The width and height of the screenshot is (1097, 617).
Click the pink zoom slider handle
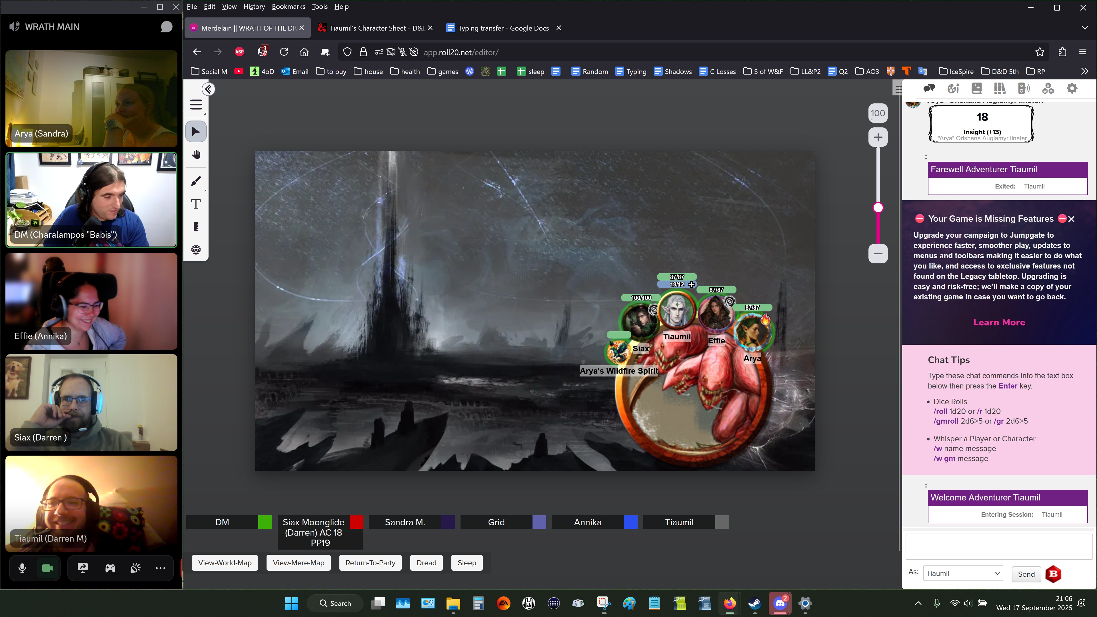point(878,208)
